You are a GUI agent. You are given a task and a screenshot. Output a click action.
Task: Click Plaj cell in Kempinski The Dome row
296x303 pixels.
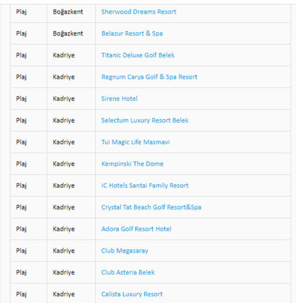pos(21,164)
